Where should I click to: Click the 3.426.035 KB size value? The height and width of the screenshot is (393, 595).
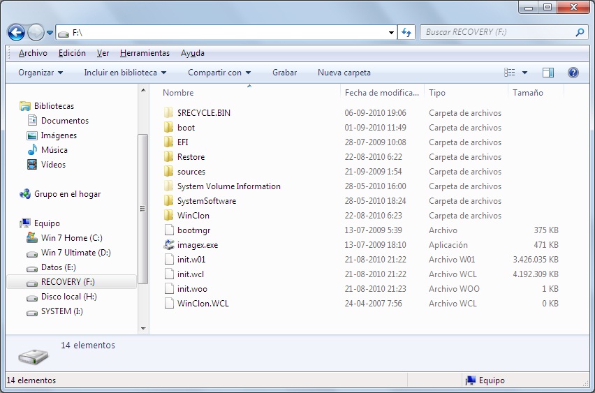[536, 260]
